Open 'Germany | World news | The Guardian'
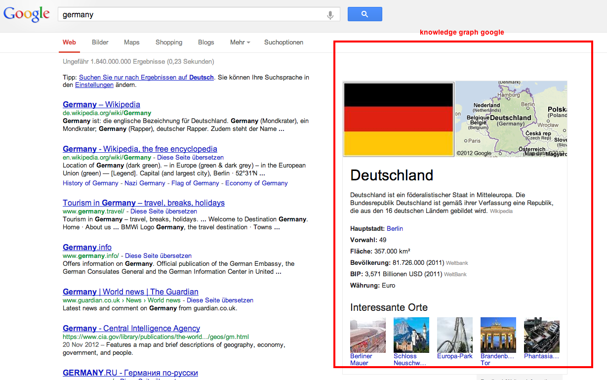 coord(130,292)
